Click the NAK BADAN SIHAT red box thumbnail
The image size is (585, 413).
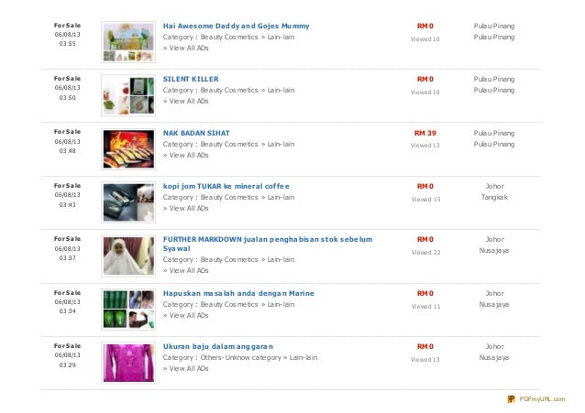point(128,149)
